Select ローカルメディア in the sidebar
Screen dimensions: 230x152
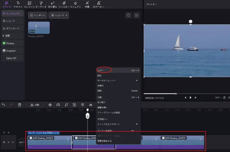point(13,14)
